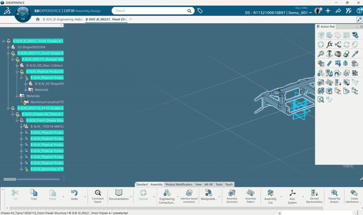Switch to the Standard tab

pos(142,184)
